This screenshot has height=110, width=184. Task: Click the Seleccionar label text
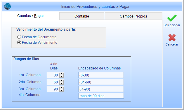click(172, 25)
